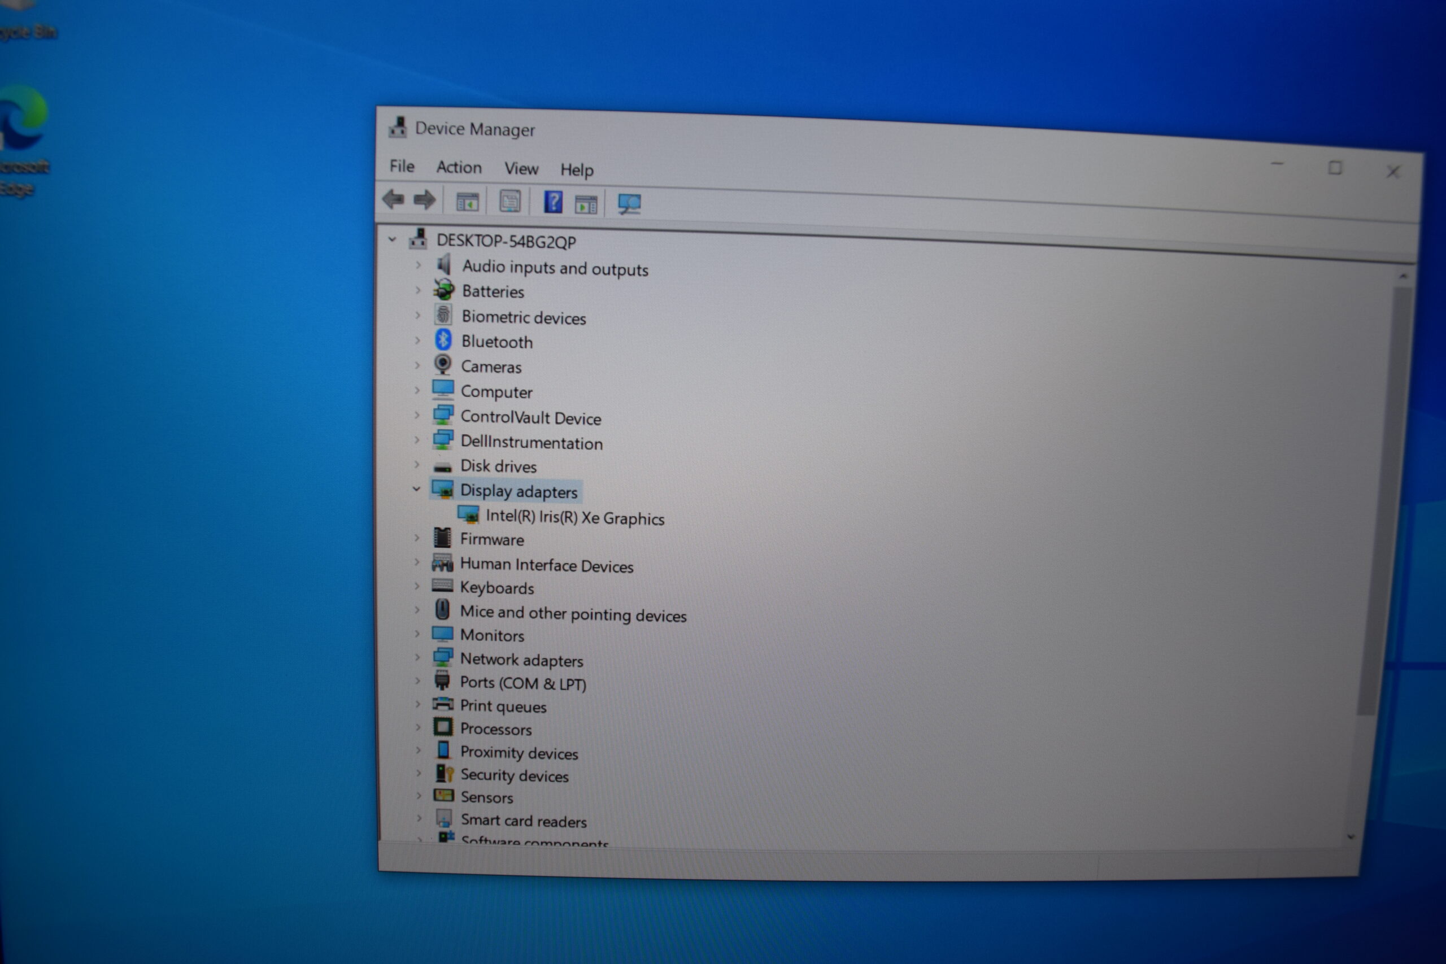
Task: Select the Computer category label
Action: coord(496,391)
